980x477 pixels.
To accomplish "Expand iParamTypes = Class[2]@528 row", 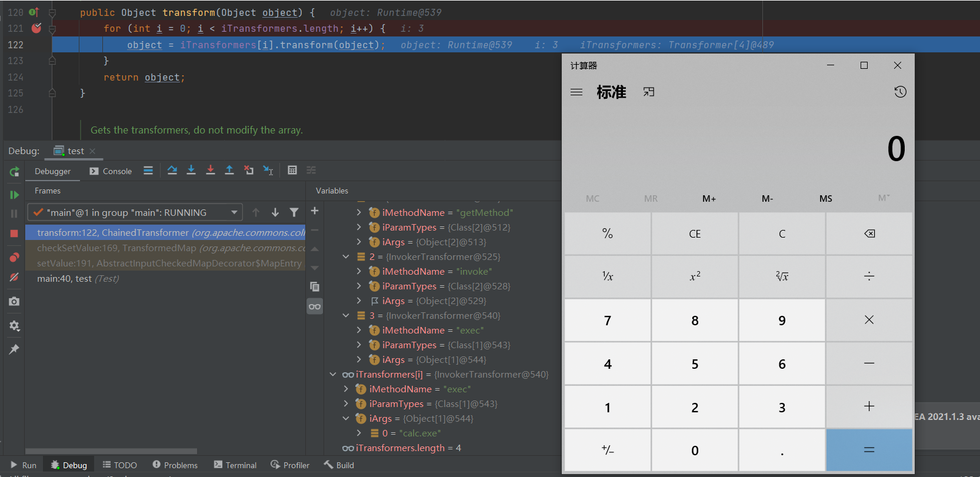I will click(359, 286).
